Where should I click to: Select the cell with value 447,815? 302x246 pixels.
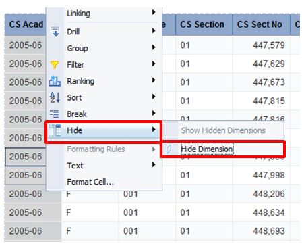pos(261,101)
